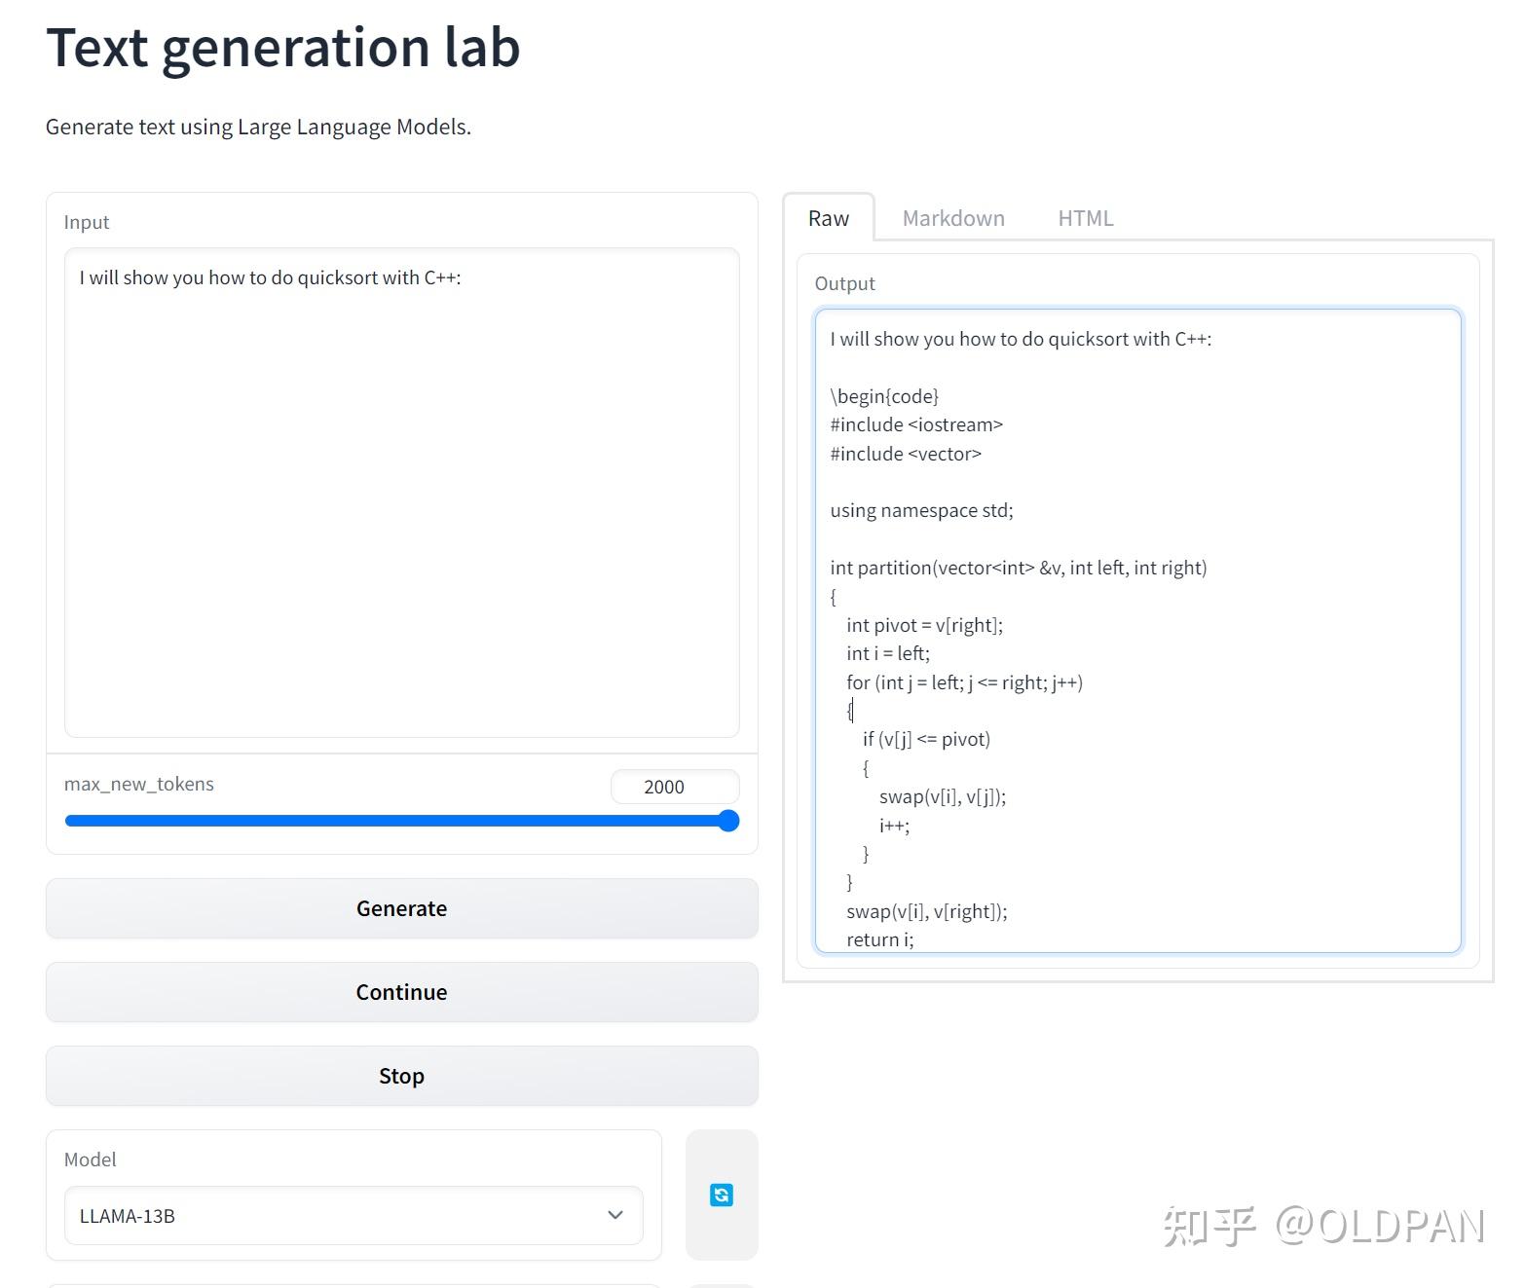This screenshot has width=1525, height=1288.
Task: Click the blue refresh models icon
Action: (x=722, y=1195)
